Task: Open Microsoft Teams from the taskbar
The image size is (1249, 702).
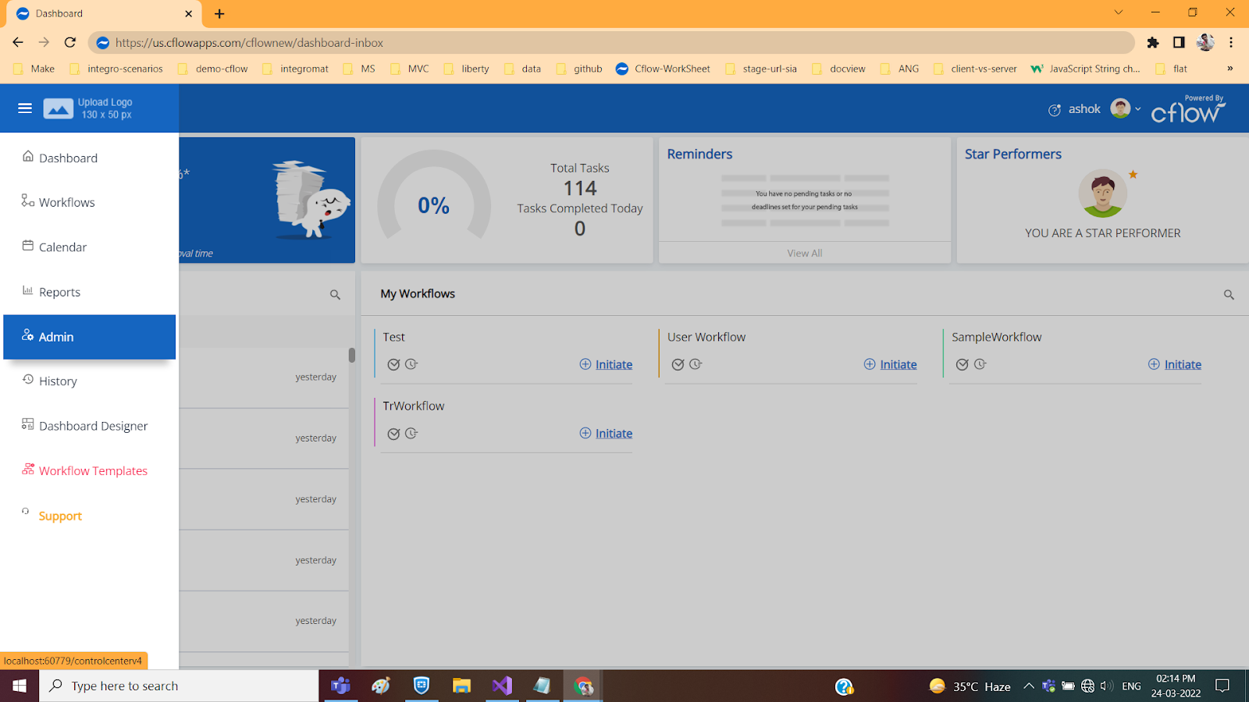Action: tap(340, 686)
